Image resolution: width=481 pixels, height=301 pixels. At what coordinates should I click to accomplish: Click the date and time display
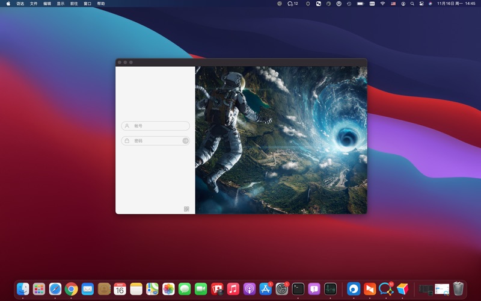456,4
